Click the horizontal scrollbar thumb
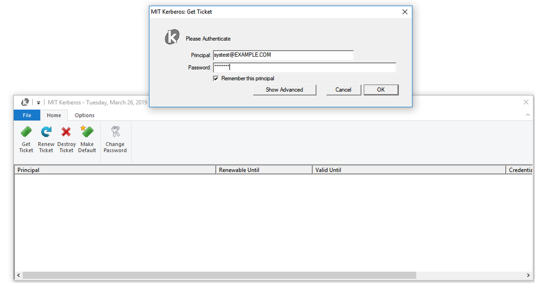Viewport: 535px width, 283px height. (220, 275)
